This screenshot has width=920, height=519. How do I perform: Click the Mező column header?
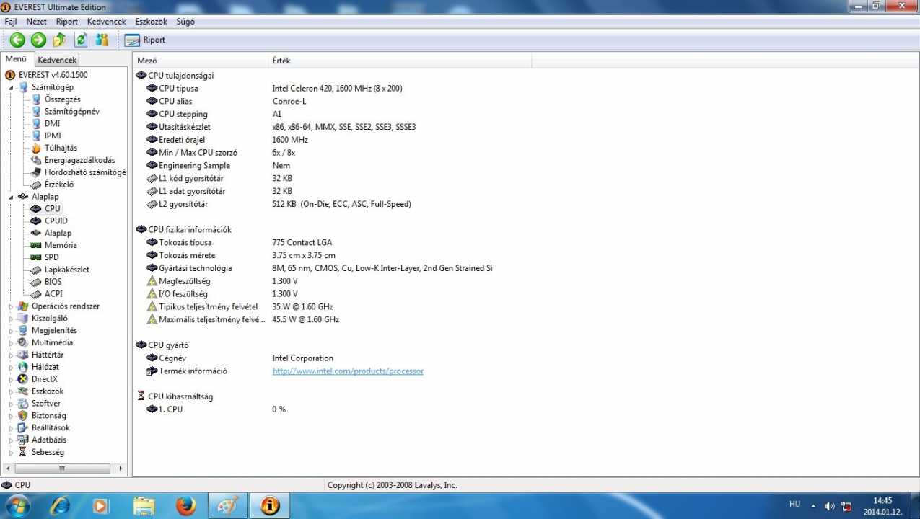[201, 61]
